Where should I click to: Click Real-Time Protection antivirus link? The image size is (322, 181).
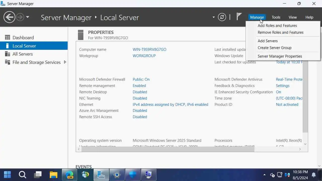point(289,79)
